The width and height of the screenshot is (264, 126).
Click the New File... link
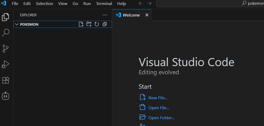158,98
